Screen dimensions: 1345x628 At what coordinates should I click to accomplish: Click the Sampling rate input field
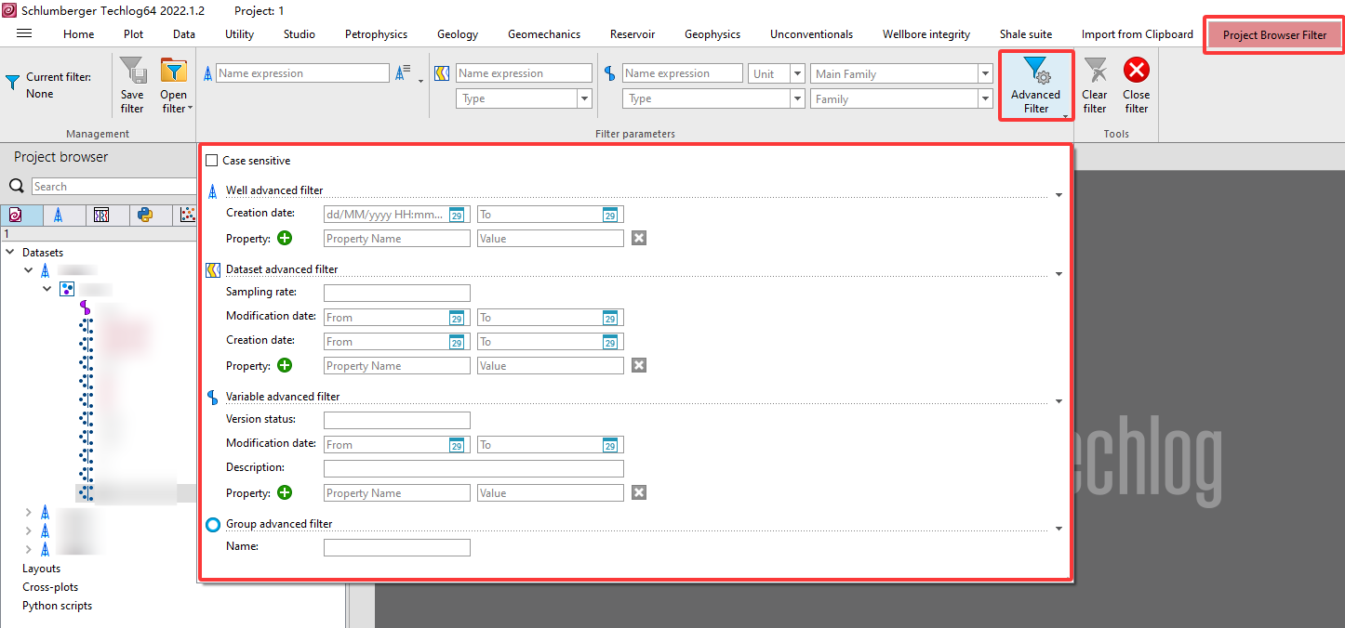point(397,293)
